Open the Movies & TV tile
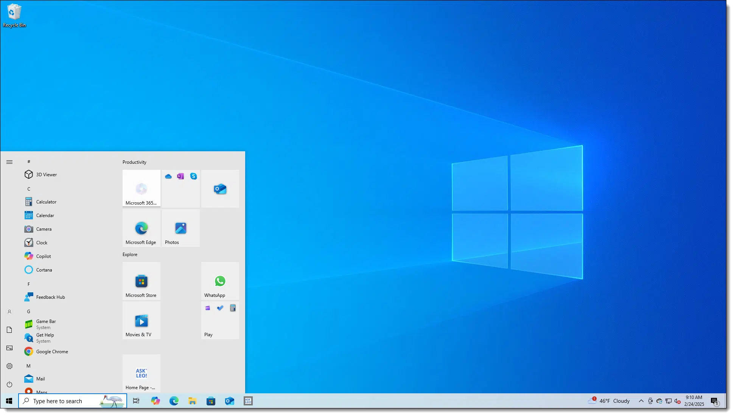 pos(142,320)
